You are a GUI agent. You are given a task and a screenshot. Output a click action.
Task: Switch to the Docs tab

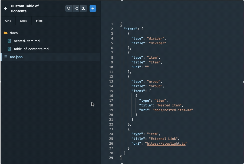[x=23, y=21]
